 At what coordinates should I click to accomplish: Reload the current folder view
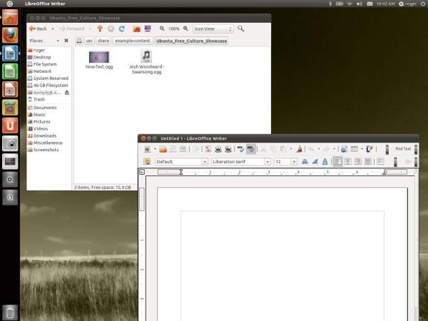pos(122,29)
